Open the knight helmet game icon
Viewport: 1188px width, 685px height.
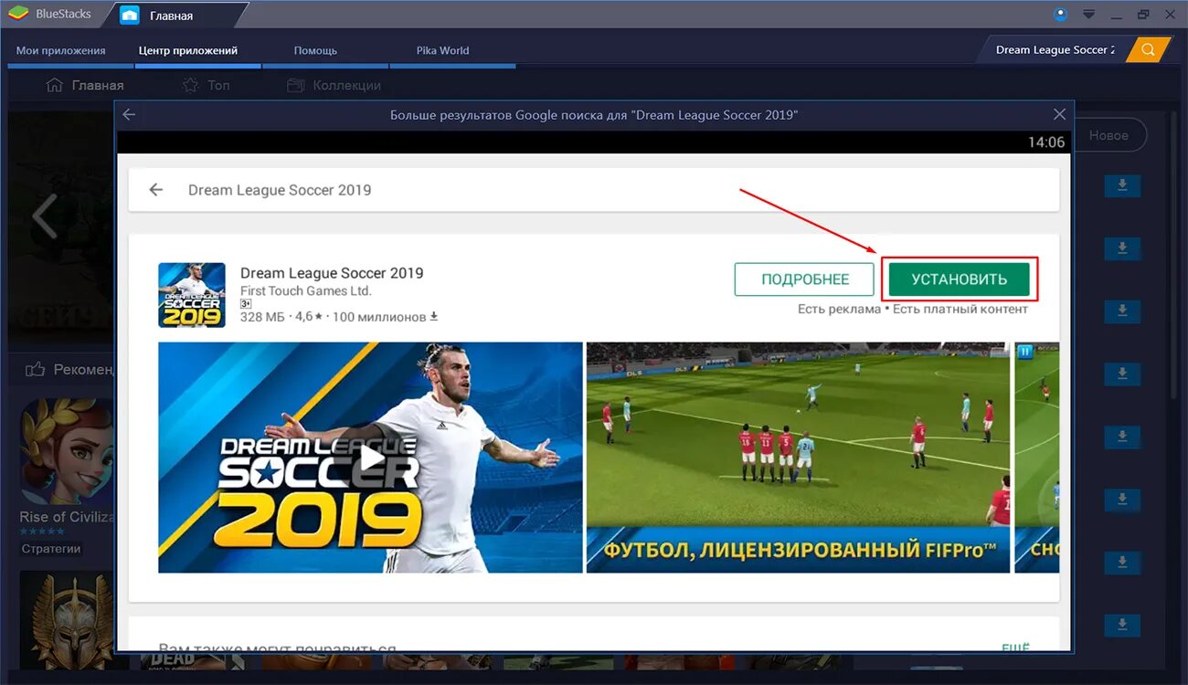(x=66, y=621)
